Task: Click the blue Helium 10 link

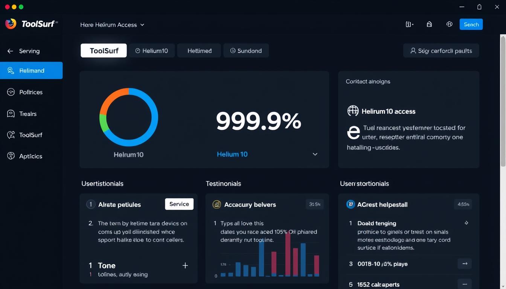Action: [x=232, y=154]
